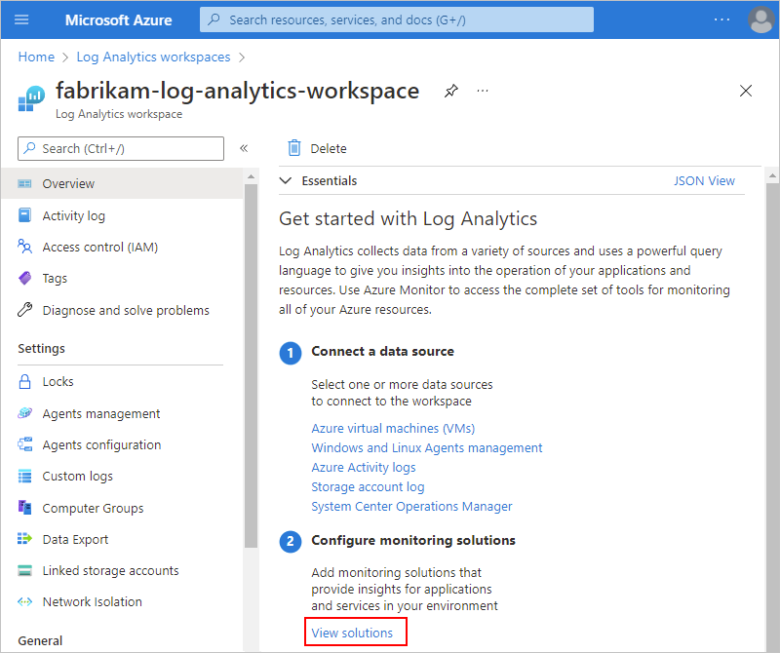Screen dimensions: 780x653
Task: Select Activity log in the sidebar
Action: coord(73,215)
